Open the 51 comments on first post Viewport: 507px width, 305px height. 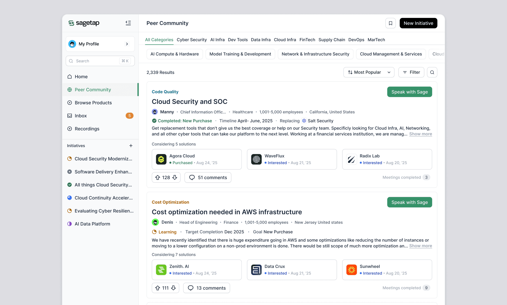click(x=208, y=178)
